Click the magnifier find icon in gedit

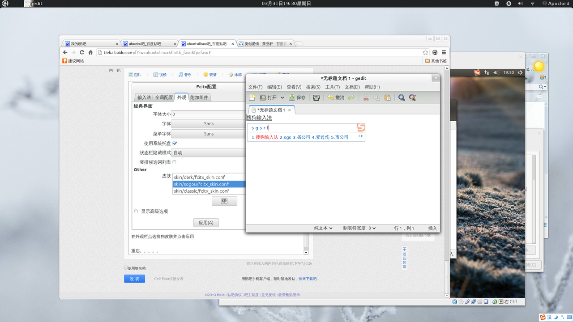[x=402, y=97]
